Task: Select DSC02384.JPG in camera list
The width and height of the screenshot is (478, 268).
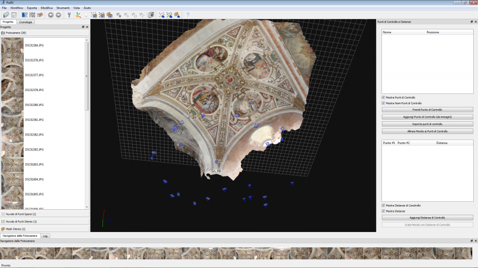Action: [34, 45]
